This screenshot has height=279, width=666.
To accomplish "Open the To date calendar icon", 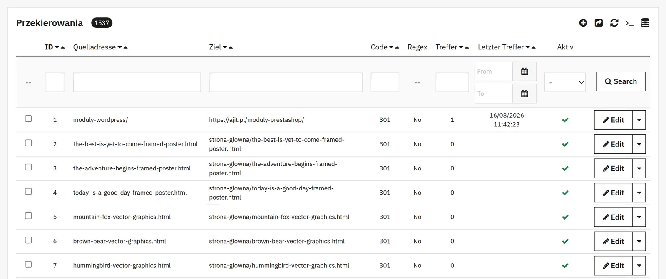I will 524,94.
